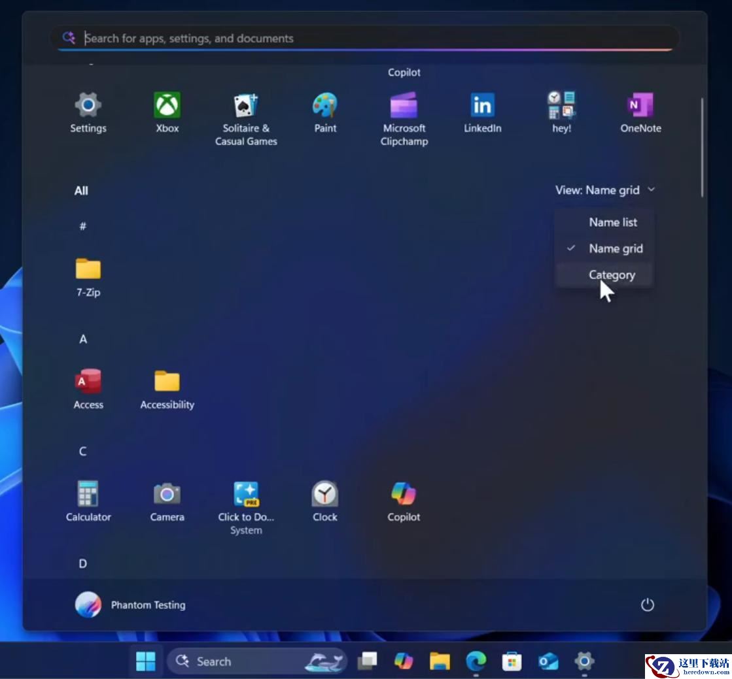Launch the Paint app
Viewport: 732px width, 679px height.
(x=325, y=113)
